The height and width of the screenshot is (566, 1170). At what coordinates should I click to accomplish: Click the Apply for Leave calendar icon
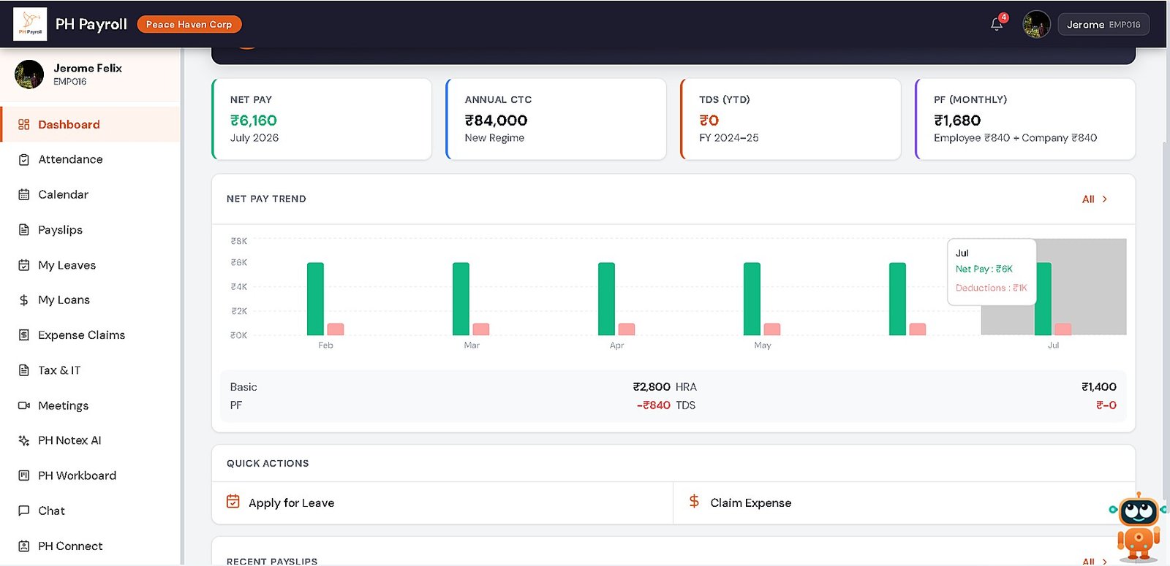coord(233,501)
